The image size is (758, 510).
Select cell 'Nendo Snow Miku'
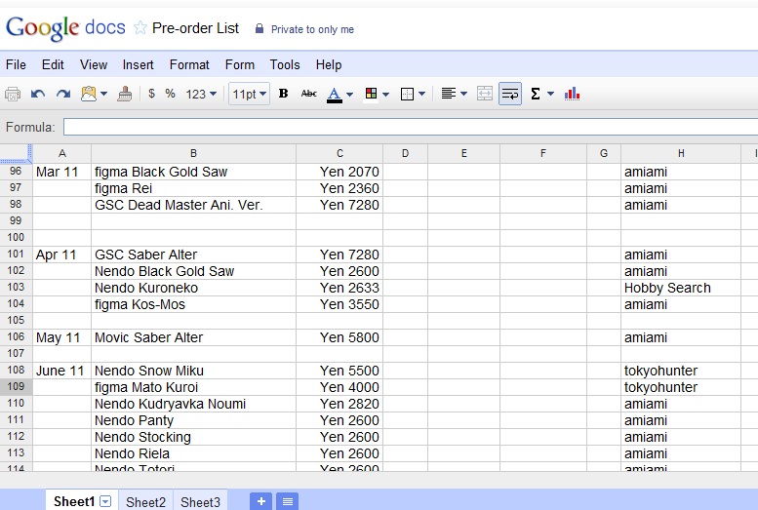[x=193, y=371]
